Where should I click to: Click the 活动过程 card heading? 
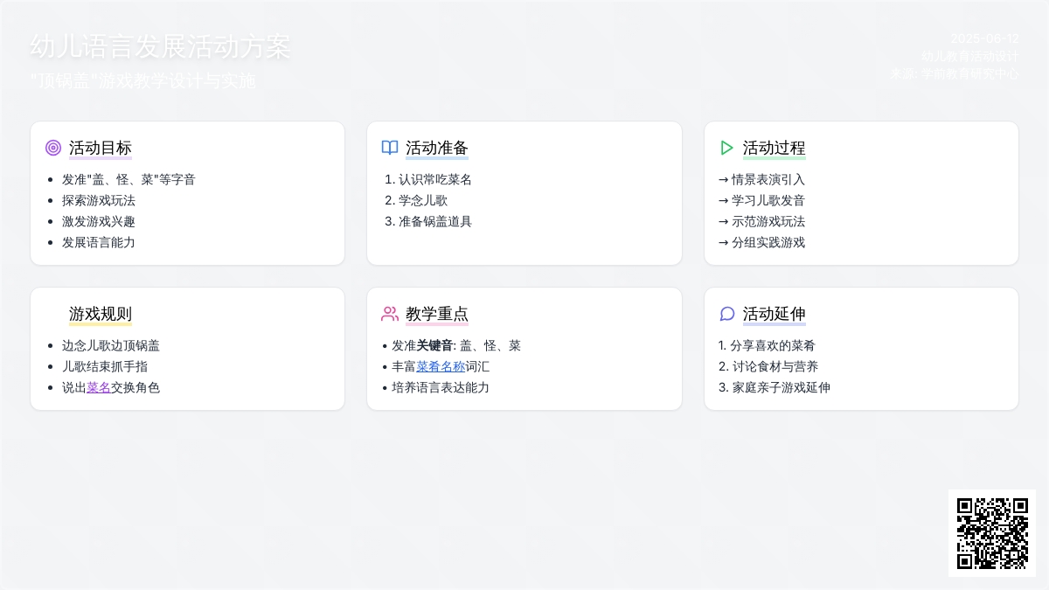click(x=775, y=148)
